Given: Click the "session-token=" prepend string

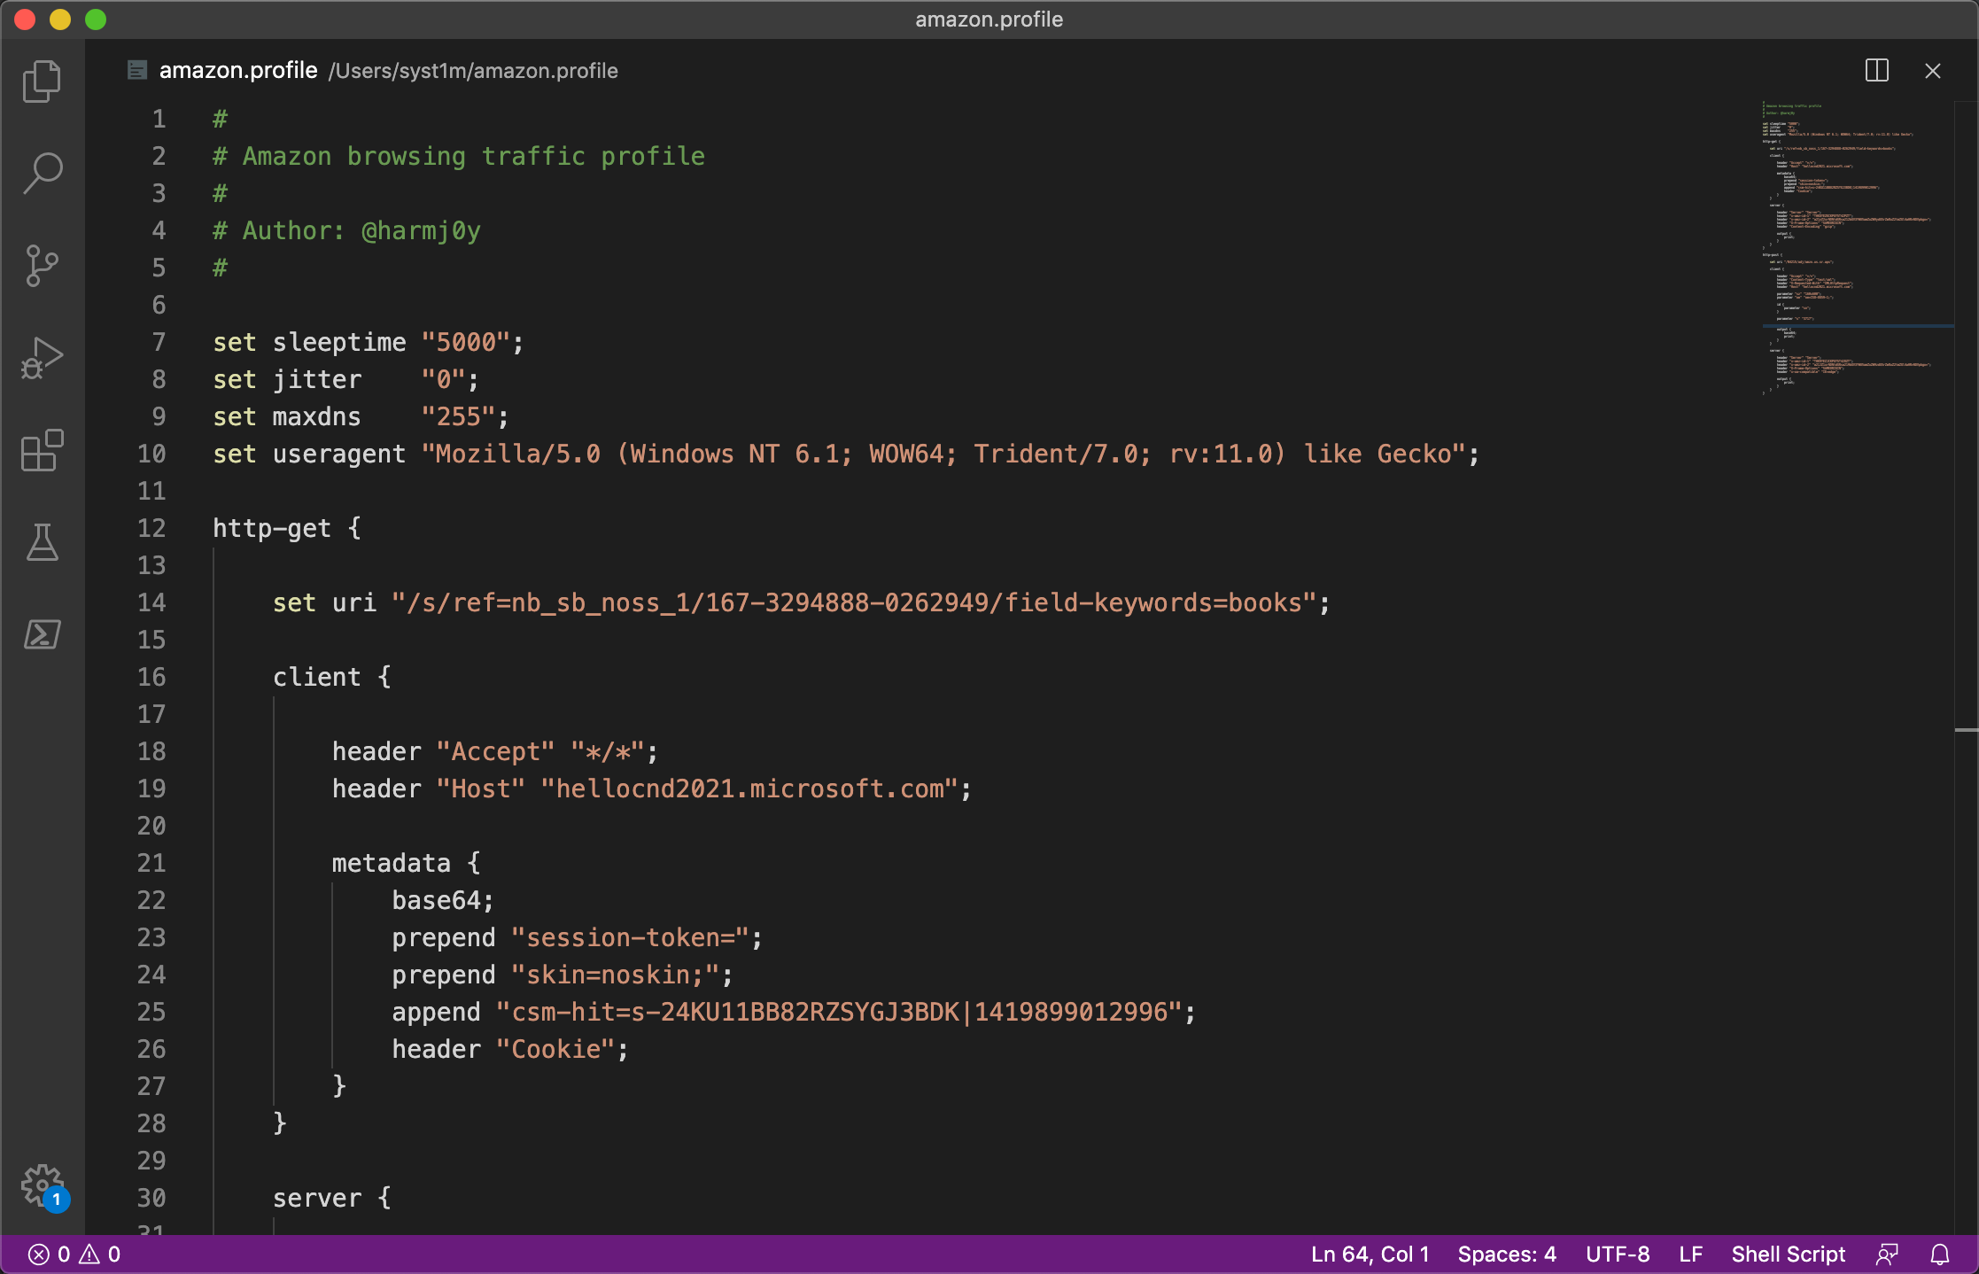Looking at the screenshot, I should click(x=631, y=937).
